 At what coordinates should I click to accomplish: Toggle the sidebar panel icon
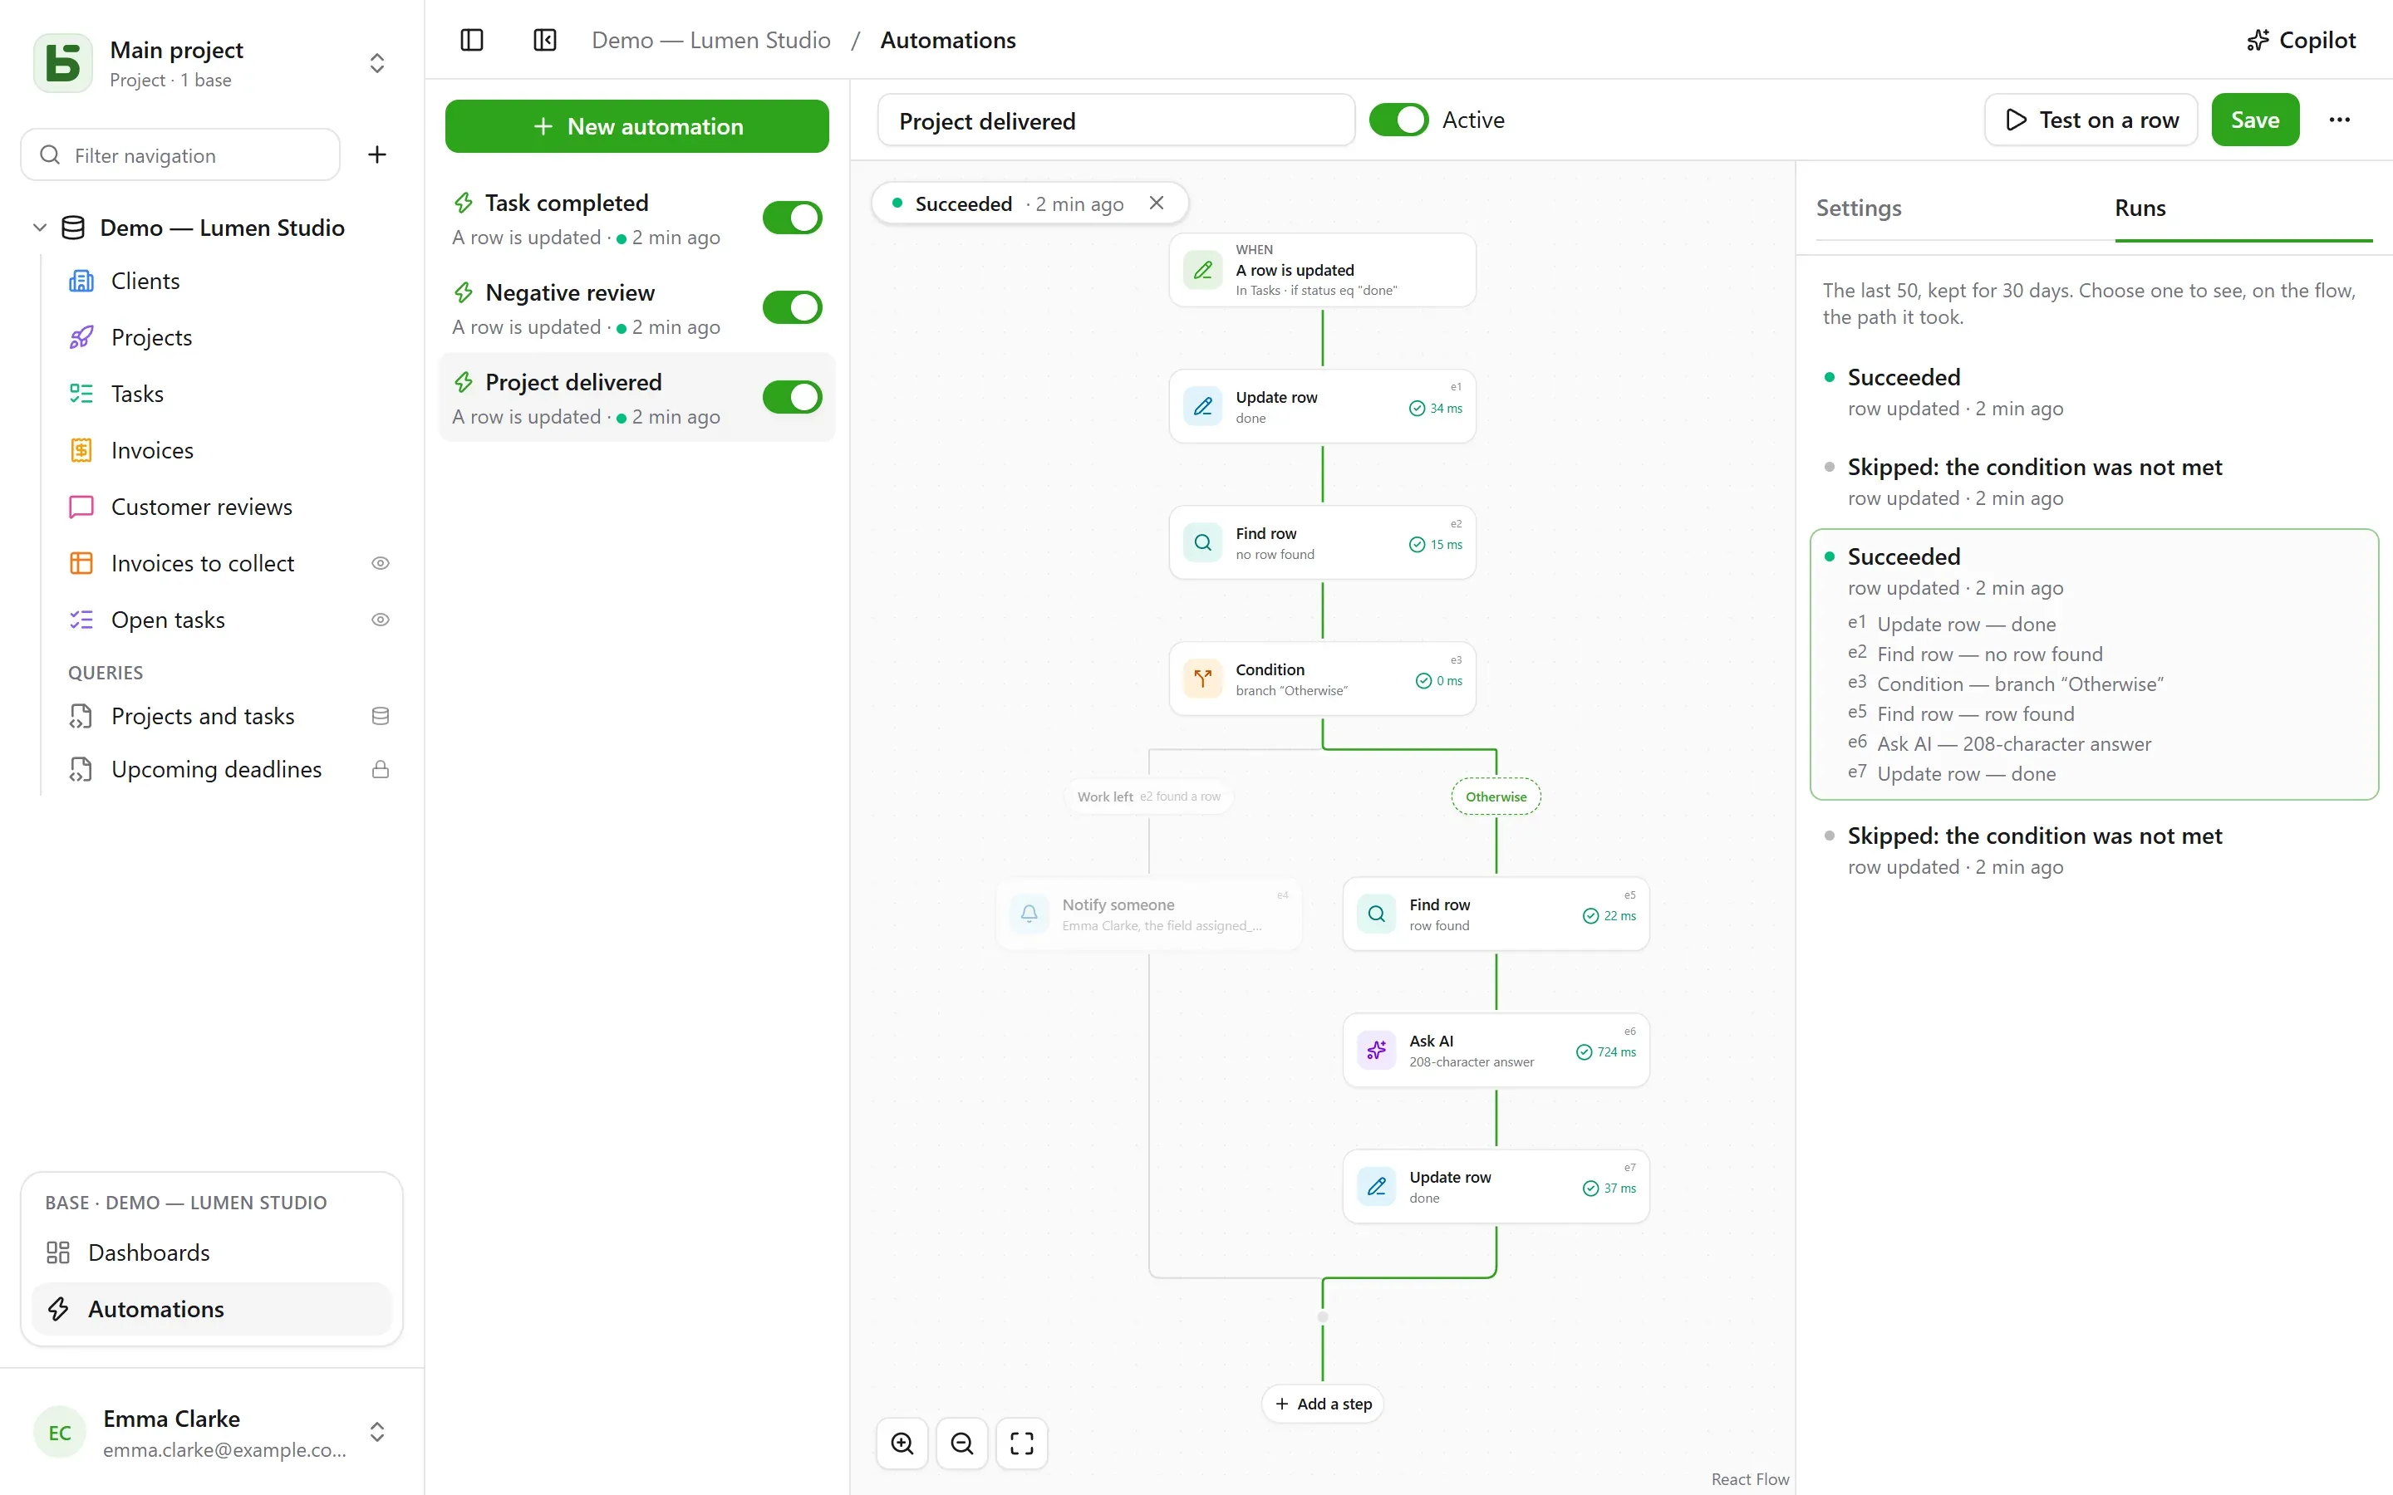472,40
